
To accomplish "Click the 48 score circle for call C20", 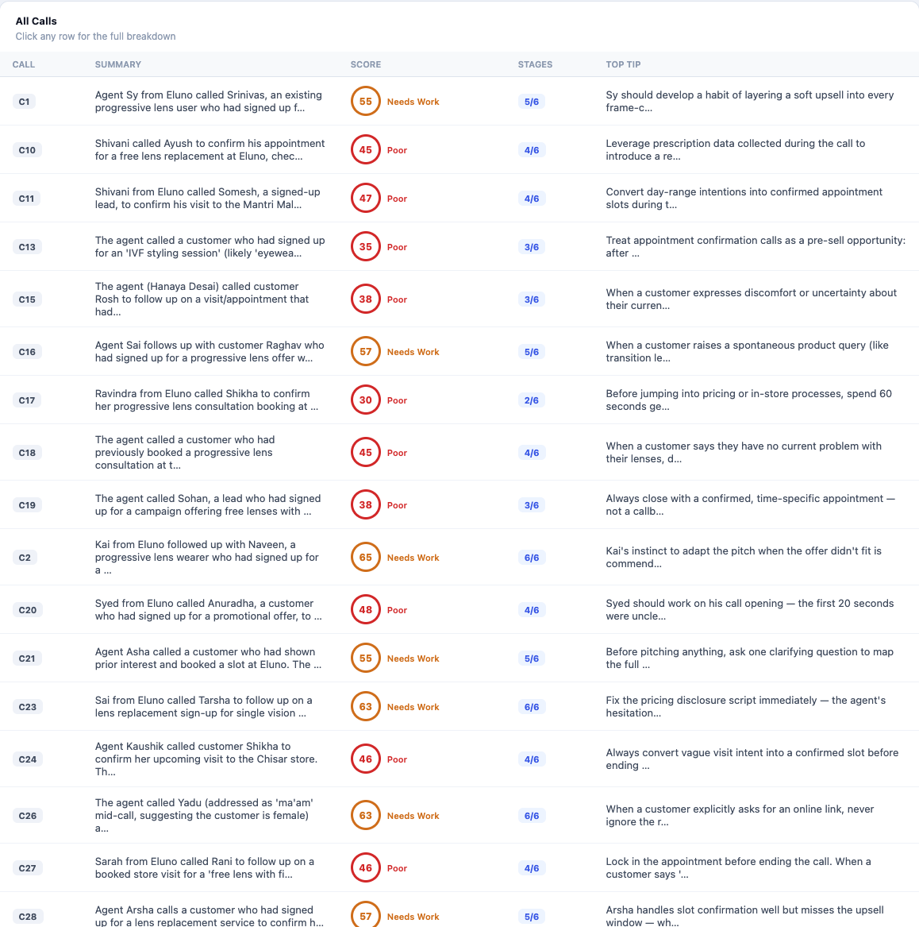I will pos(365,609).
